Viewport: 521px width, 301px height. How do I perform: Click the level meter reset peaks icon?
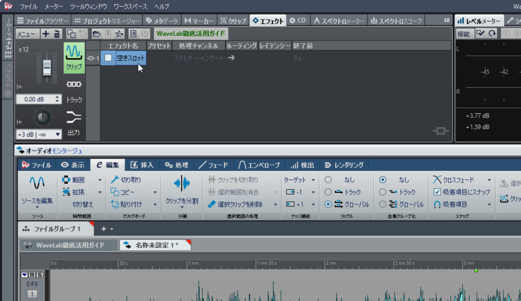click(x=492, y=33)
